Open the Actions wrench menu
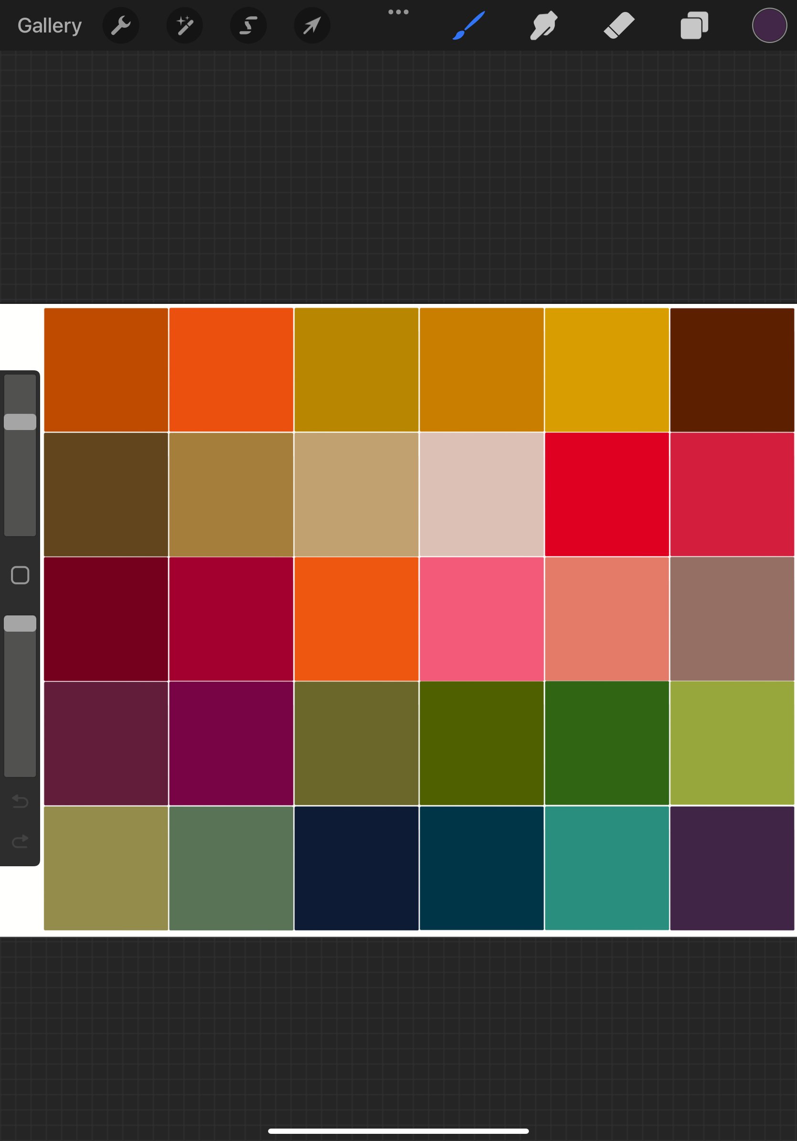The width and height of the screenshot is (797, 1141). [121, 25]
